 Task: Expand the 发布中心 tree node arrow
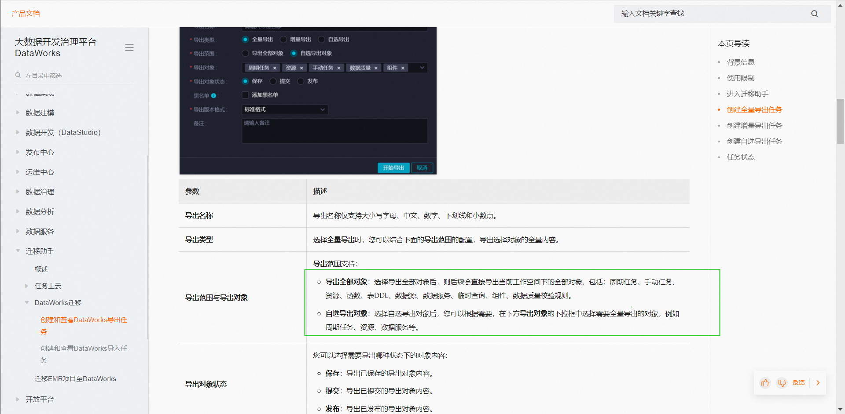tap(18, 152)
